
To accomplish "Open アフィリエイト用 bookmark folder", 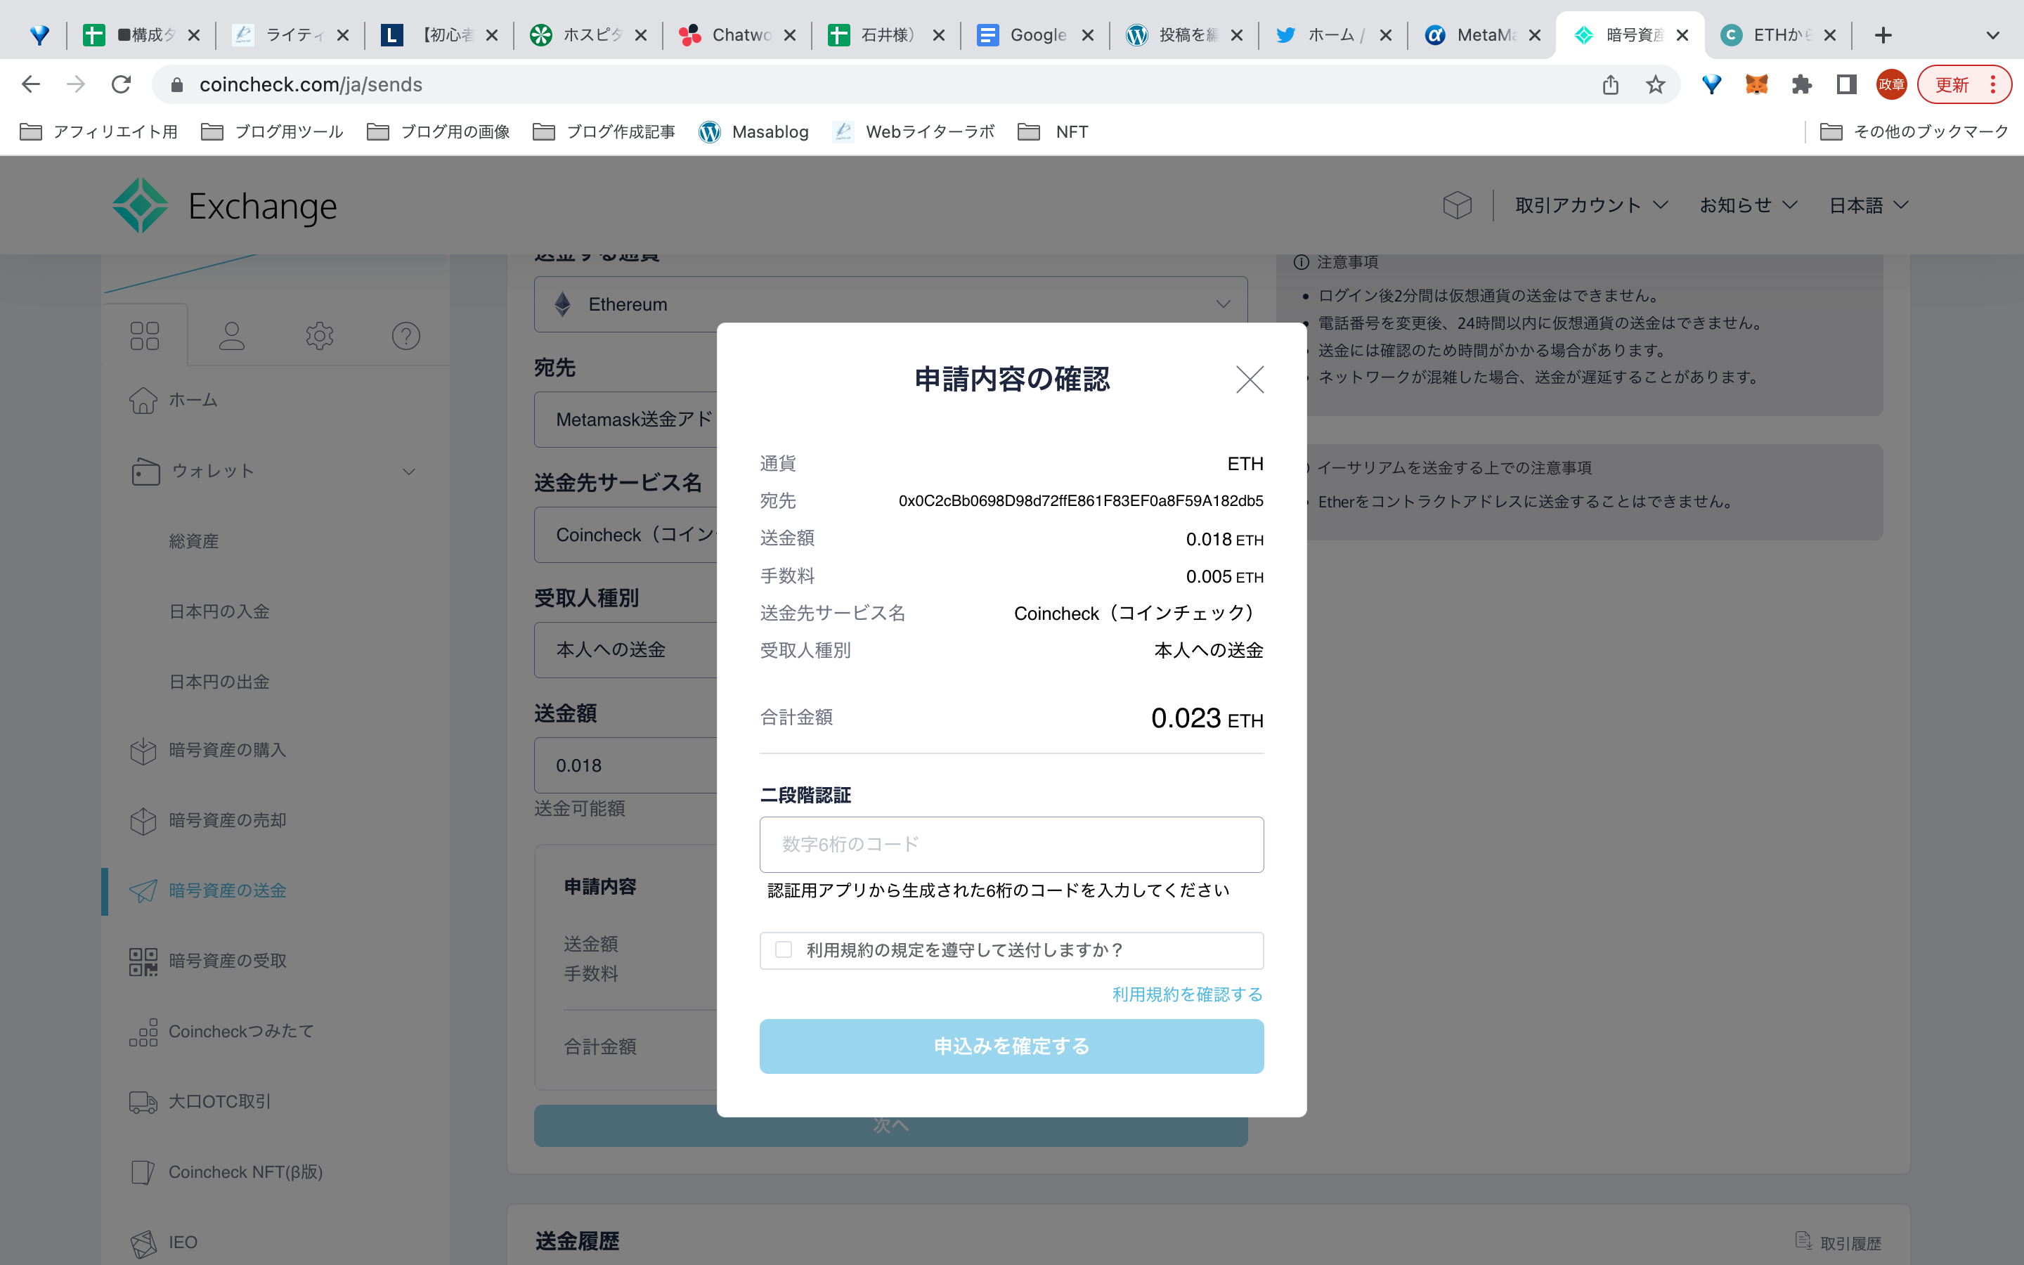I will tap(98, 132).
